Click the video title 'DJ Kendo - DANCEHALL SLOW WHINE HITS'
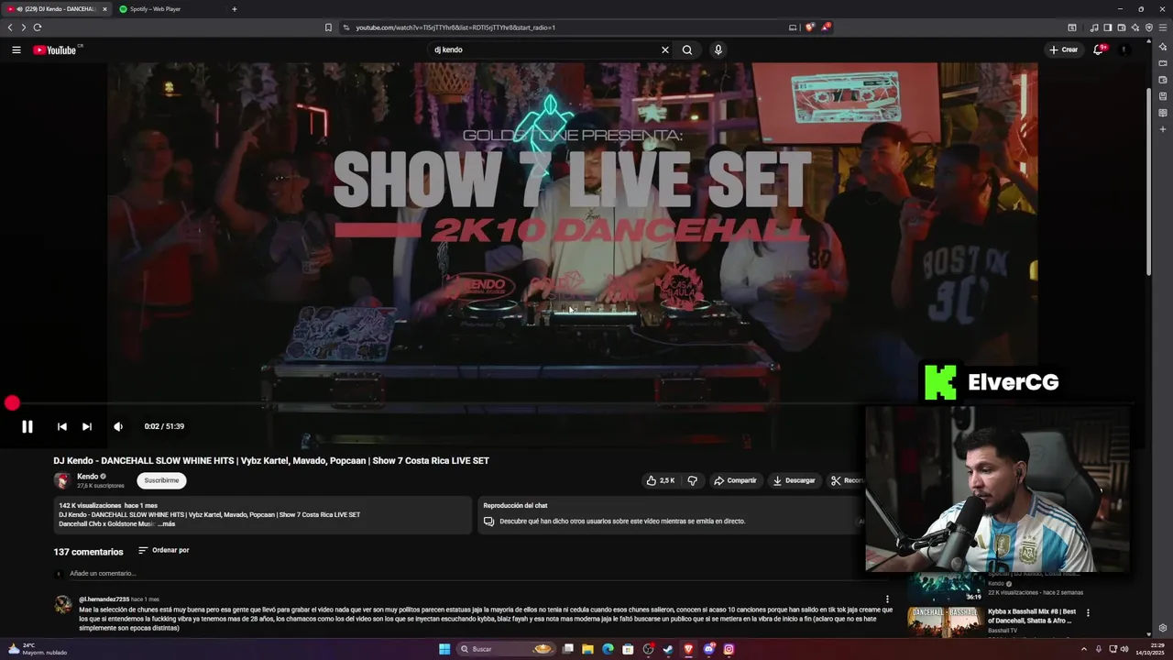 [271, 461]
